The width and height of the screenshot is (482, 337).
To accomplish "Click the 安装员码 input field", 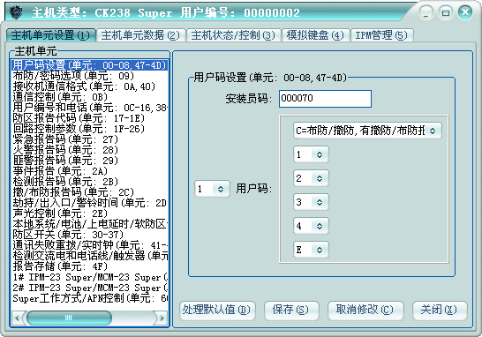I will coord(325,99).
